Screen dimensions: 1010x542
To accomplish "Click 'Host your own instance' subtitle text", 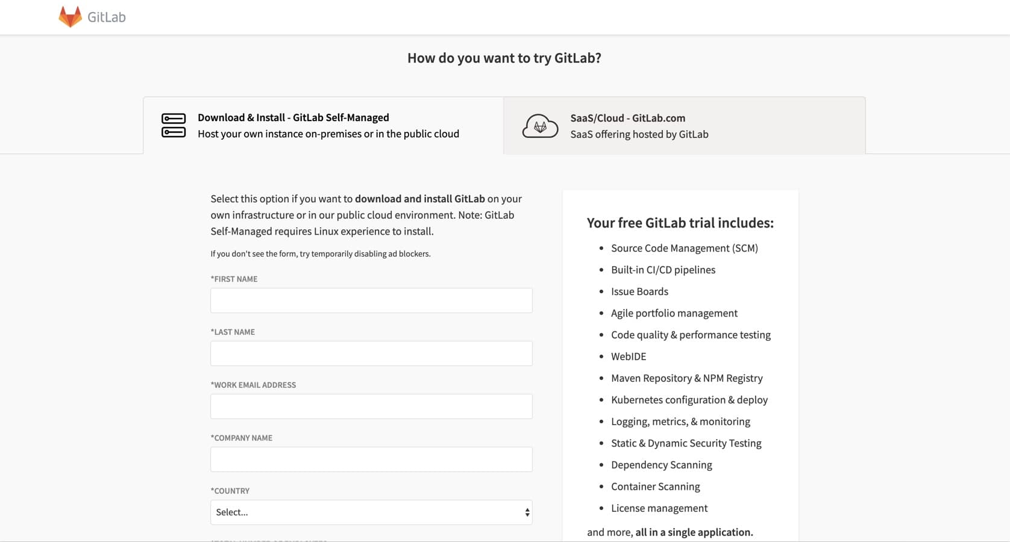I will tap(328, 134).
